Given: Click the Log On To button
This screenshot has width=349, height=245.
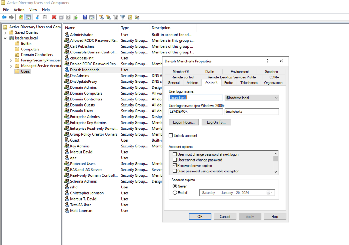Looking at the screenshot, I should click(x=216, y=122).
